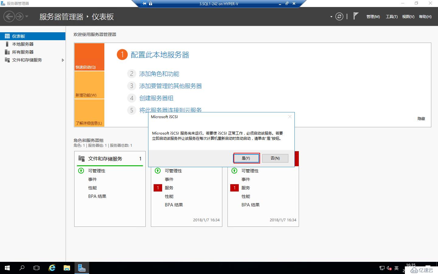Launch Internet Explorer from taskbar
The image size is (438, 274).
(52, 268)
